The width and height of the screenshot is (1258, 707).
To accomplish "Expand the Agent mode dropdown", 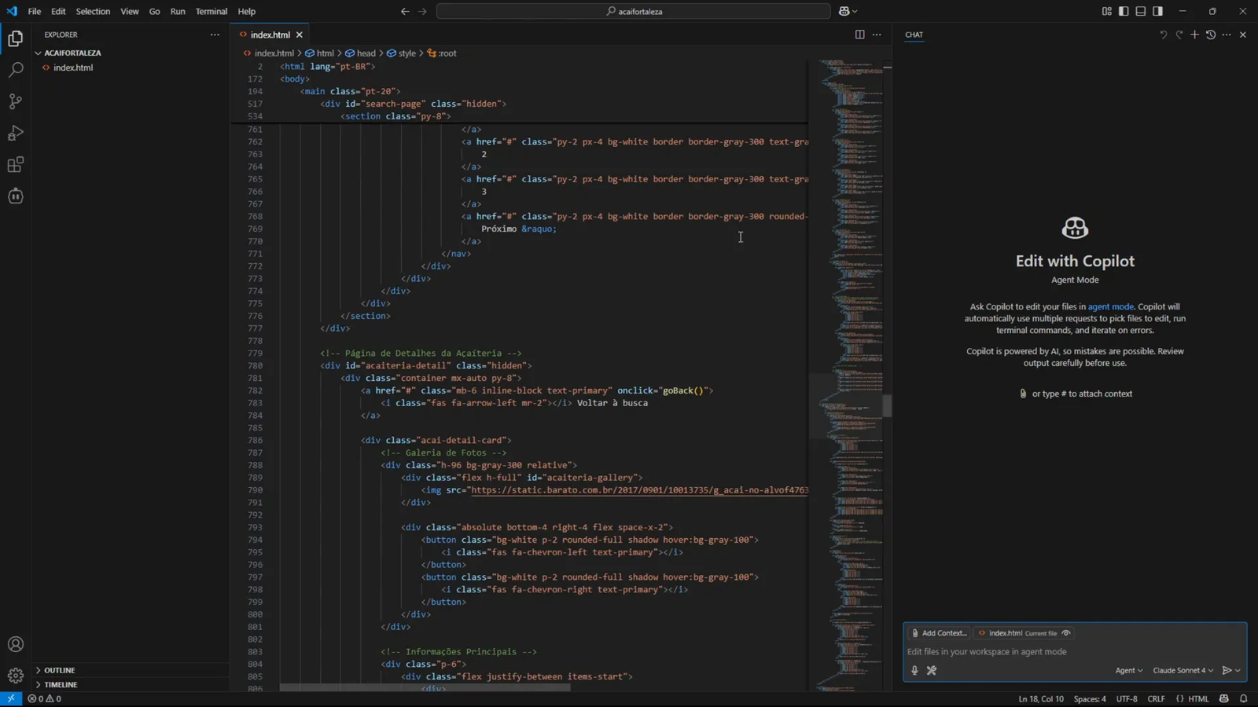I will pos(1128,670).
